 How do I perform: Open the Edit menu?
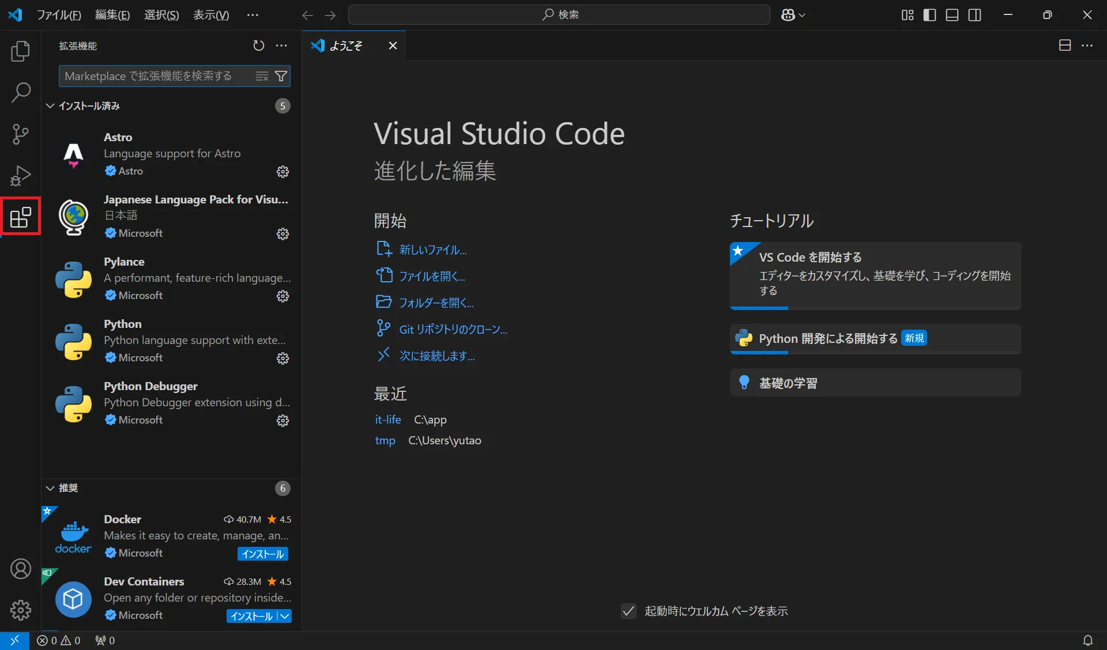[112, 15]
